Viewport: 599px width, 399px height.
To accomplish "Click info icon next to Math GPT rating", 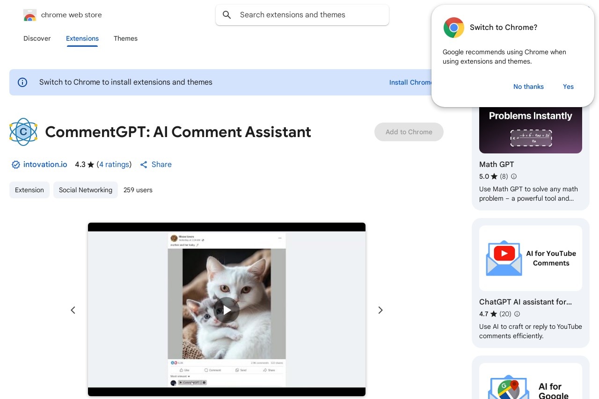I will [x=514, y=176].
